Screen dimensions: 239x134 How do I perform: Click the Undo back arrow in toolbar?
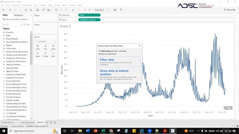[10, 10]
